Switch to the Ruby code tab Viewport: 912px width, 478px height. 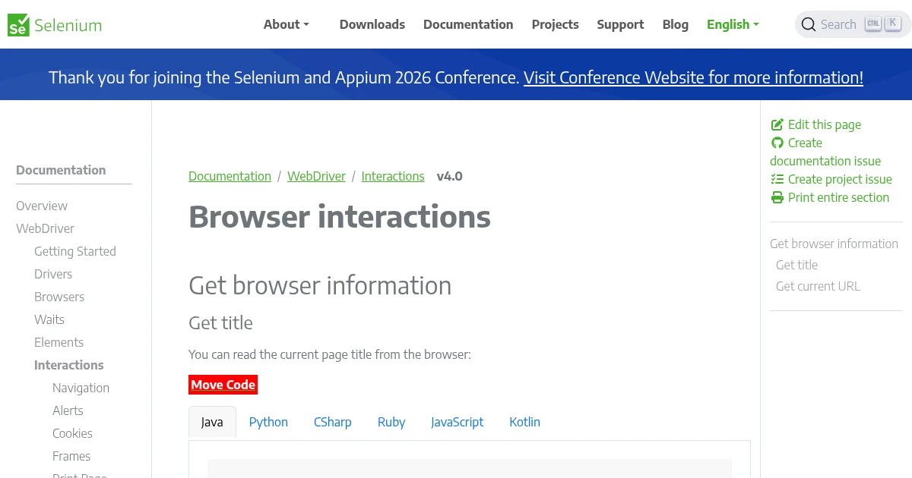391,422
